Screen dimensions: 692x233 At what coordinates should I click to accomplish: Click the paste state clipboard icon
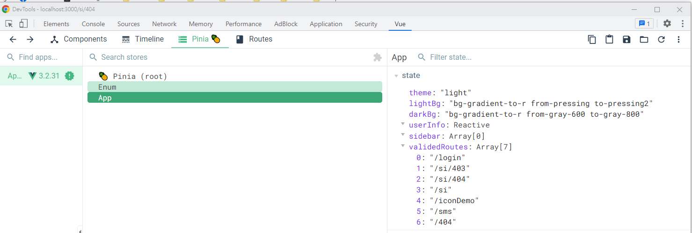(x=609, y=39)
